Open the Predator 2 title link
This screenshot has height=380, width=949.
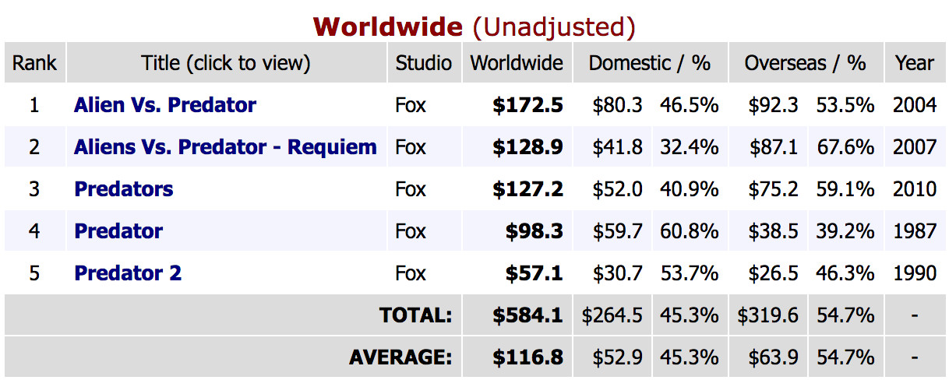click(128, 273)
